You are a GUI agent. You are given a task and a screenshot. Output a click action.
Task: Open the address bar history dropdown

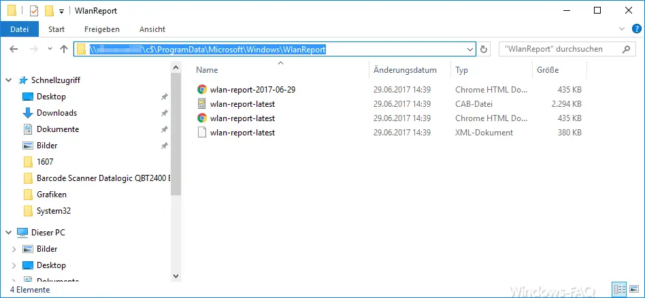click(x=470, y=50)
